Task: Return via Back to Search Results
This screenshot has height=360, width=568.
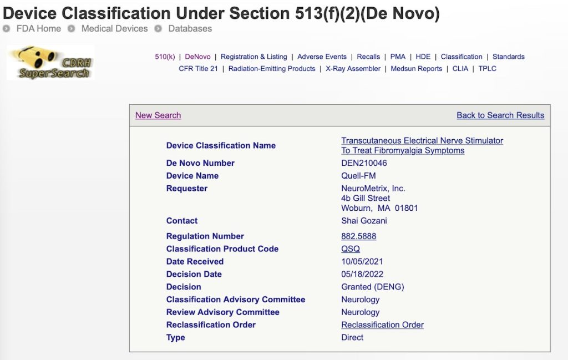Action: click(500, 115)
